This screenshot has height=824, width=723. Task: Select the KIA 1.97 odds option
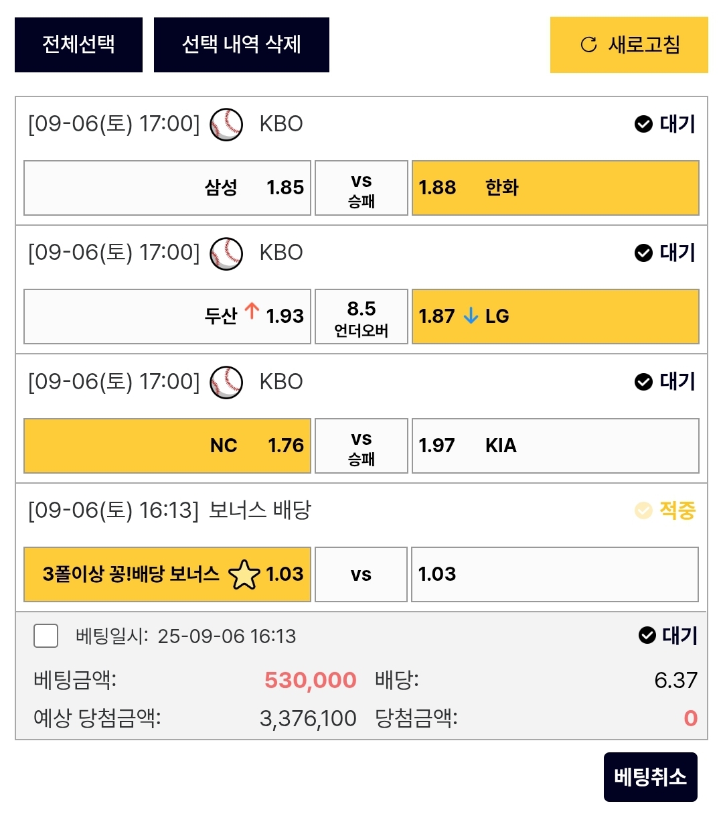[555, 445]
